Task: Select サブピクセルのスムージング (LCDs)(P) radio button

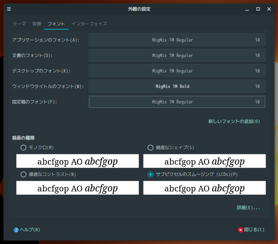Action: pyautogui.click(x=150, y=174)
